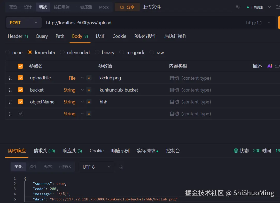Open the Header (1) tab
Image resolution: width=280 pixels, height=203 pixels.
pyautogui.click(x=18, y=36)
